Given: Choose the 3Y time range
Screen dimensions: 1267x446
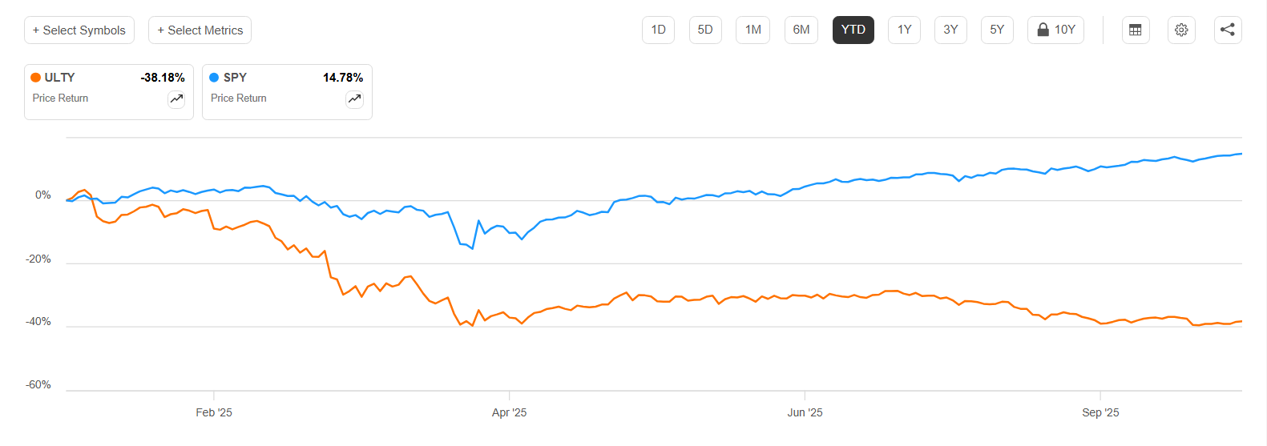Looking at the screenshot, I should click(x=950, y=30).
